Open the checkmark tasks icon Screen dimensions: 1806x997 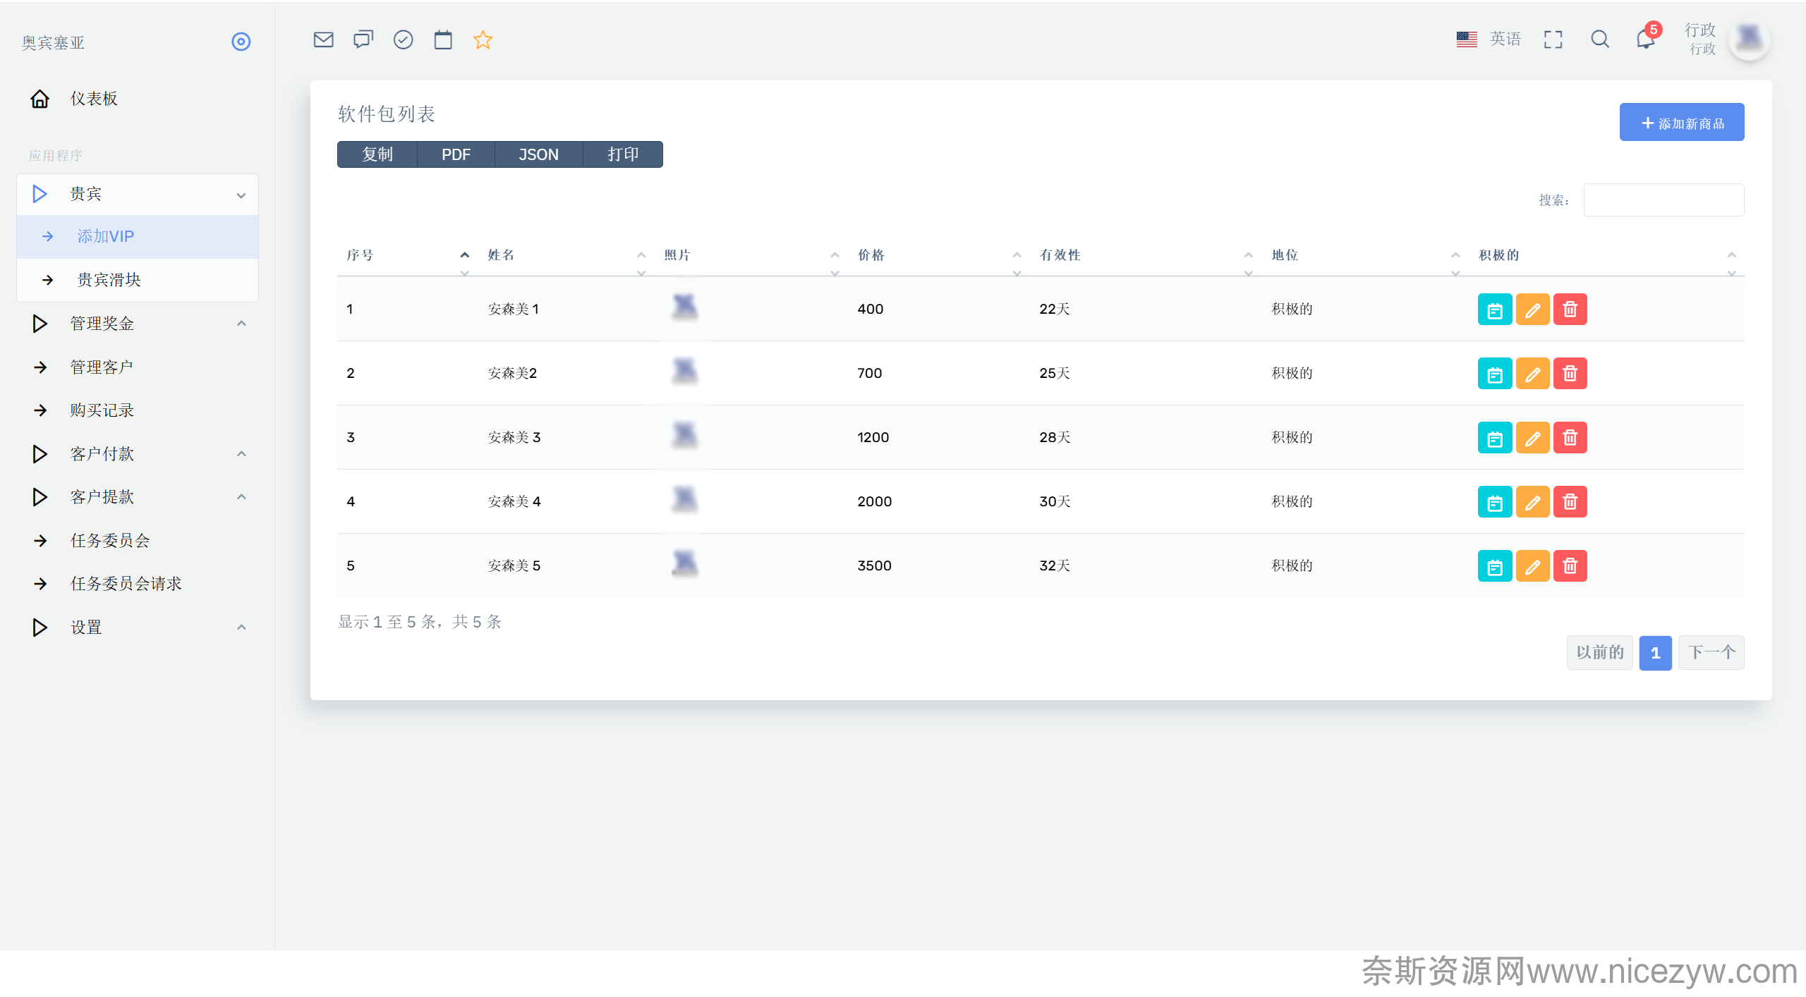coord(403,39)
